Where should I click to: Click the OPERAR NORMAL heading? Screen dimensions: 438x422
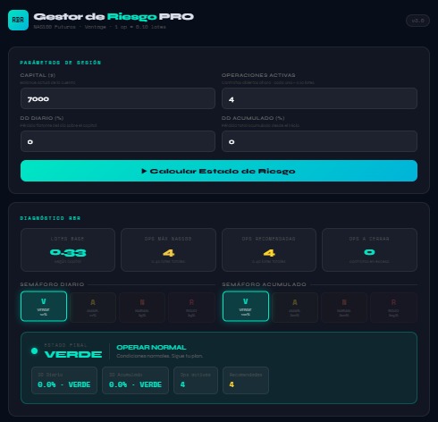151,348
